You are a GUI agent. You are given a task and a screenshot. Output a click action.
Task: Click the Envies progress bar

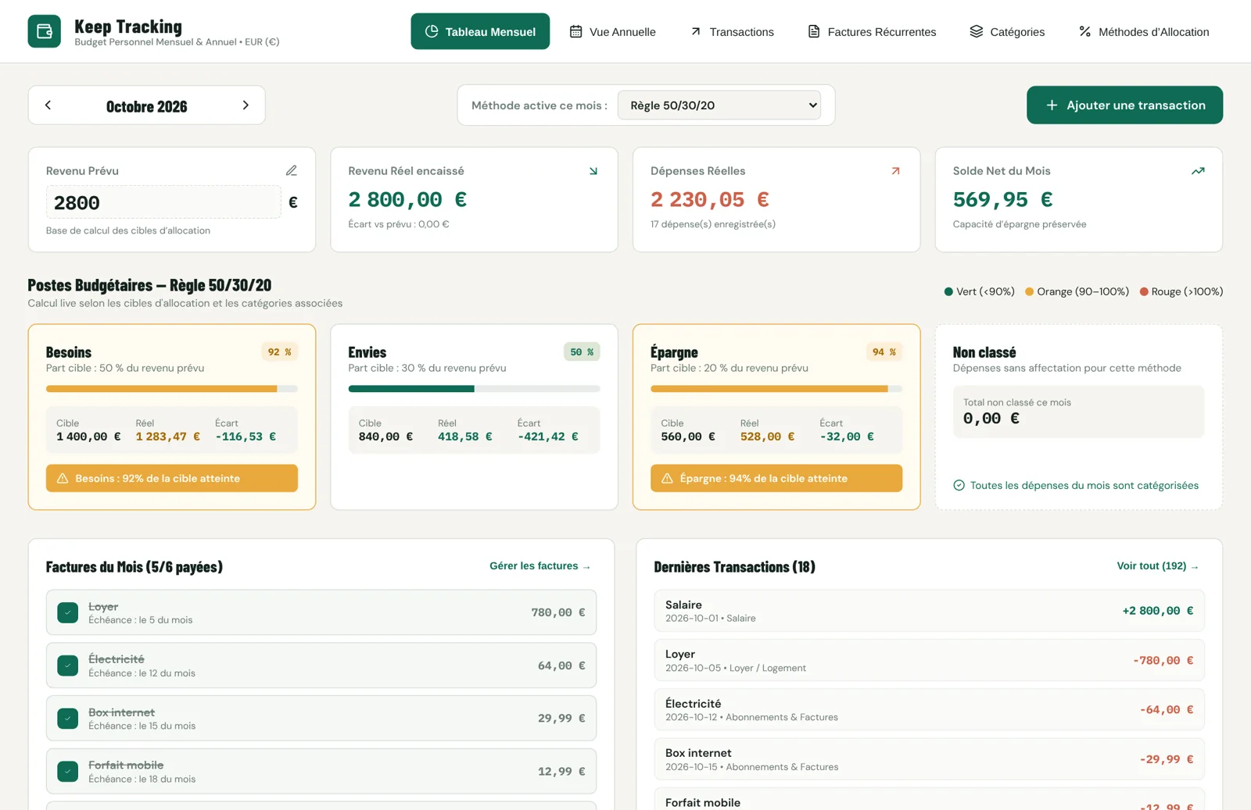tap(474, 388)
